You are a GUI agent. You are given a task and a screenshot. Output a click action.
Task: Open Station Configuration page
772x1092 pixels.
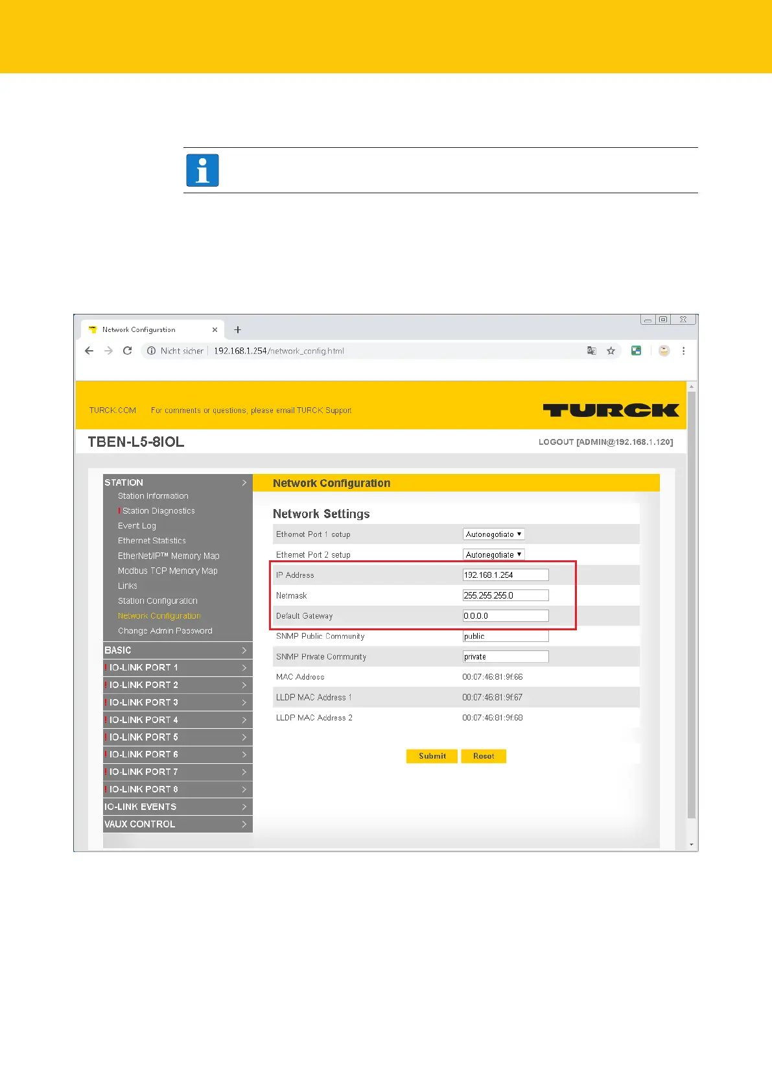158,601
